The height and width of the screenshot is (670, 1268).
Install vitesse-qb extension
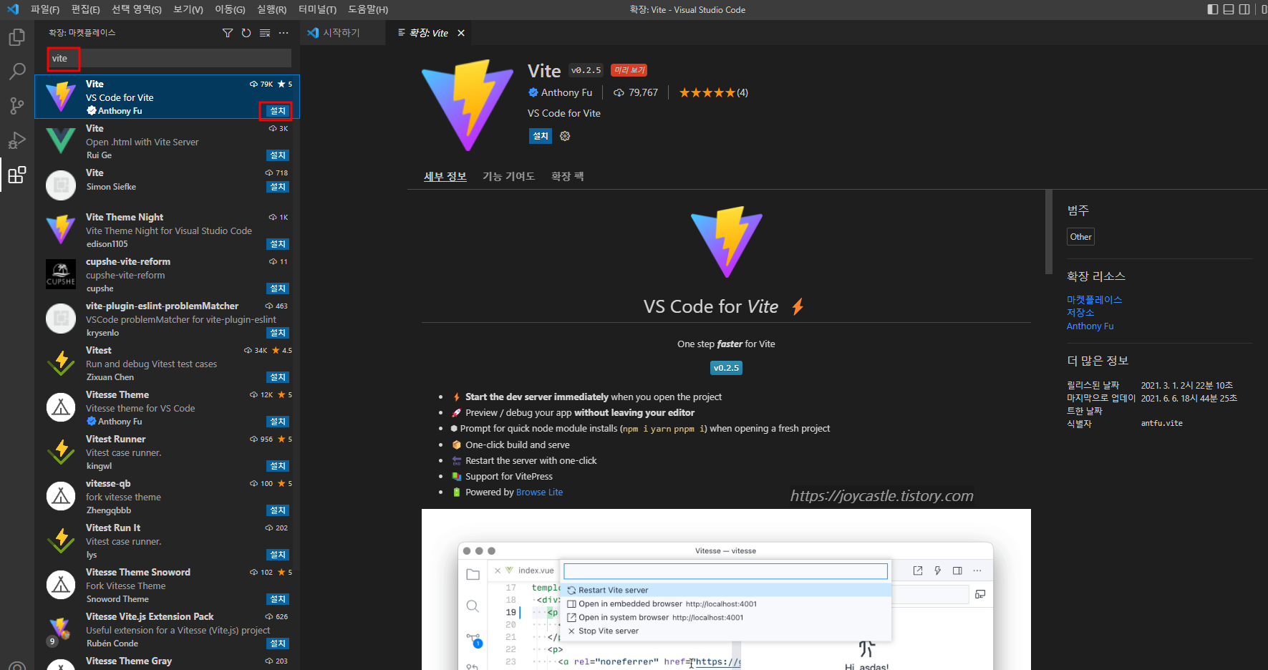(278, 510)
